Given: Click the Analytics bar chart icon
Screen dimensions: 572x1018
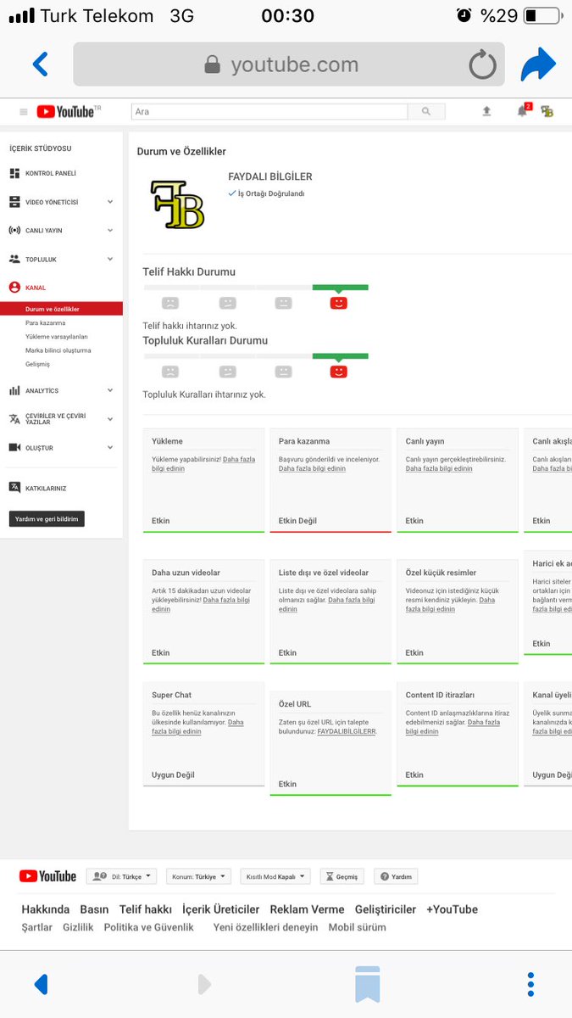Looking at the screenshot, I should pos(14,390).
